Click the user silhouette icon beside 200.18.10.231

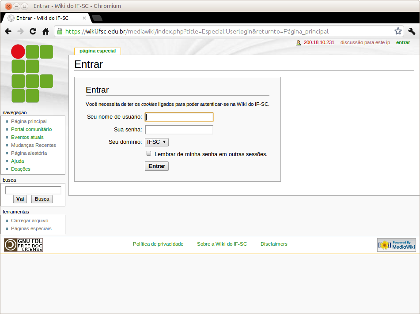click(x=299, y=42)
